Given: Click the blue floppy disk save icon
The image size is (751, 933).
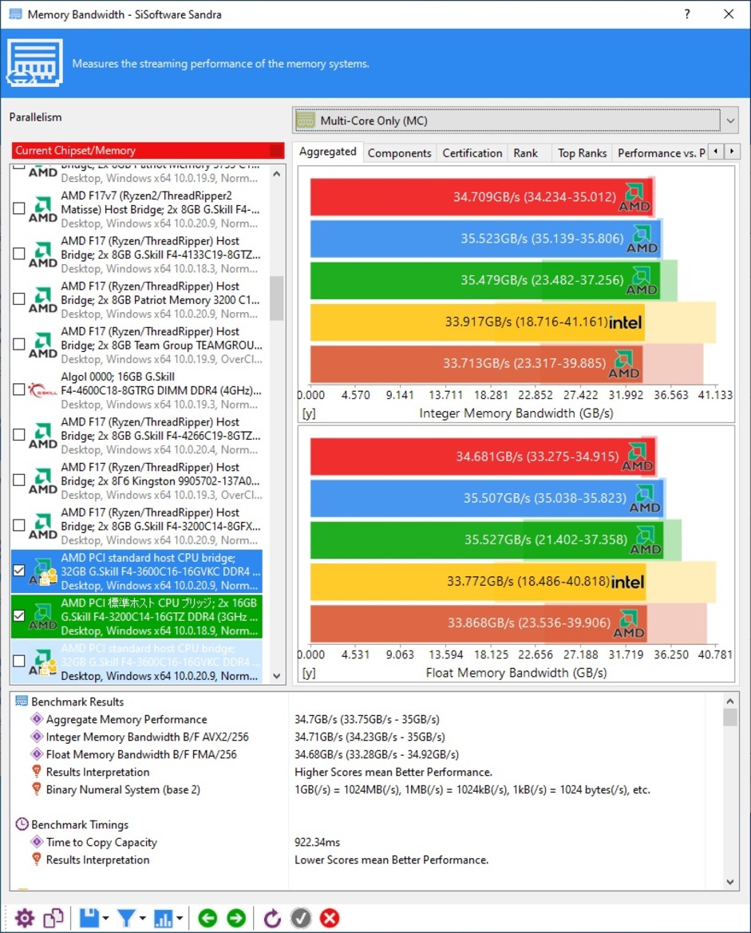Looking at the screenshot, I should pyautogui.click(x=89, y=918).
